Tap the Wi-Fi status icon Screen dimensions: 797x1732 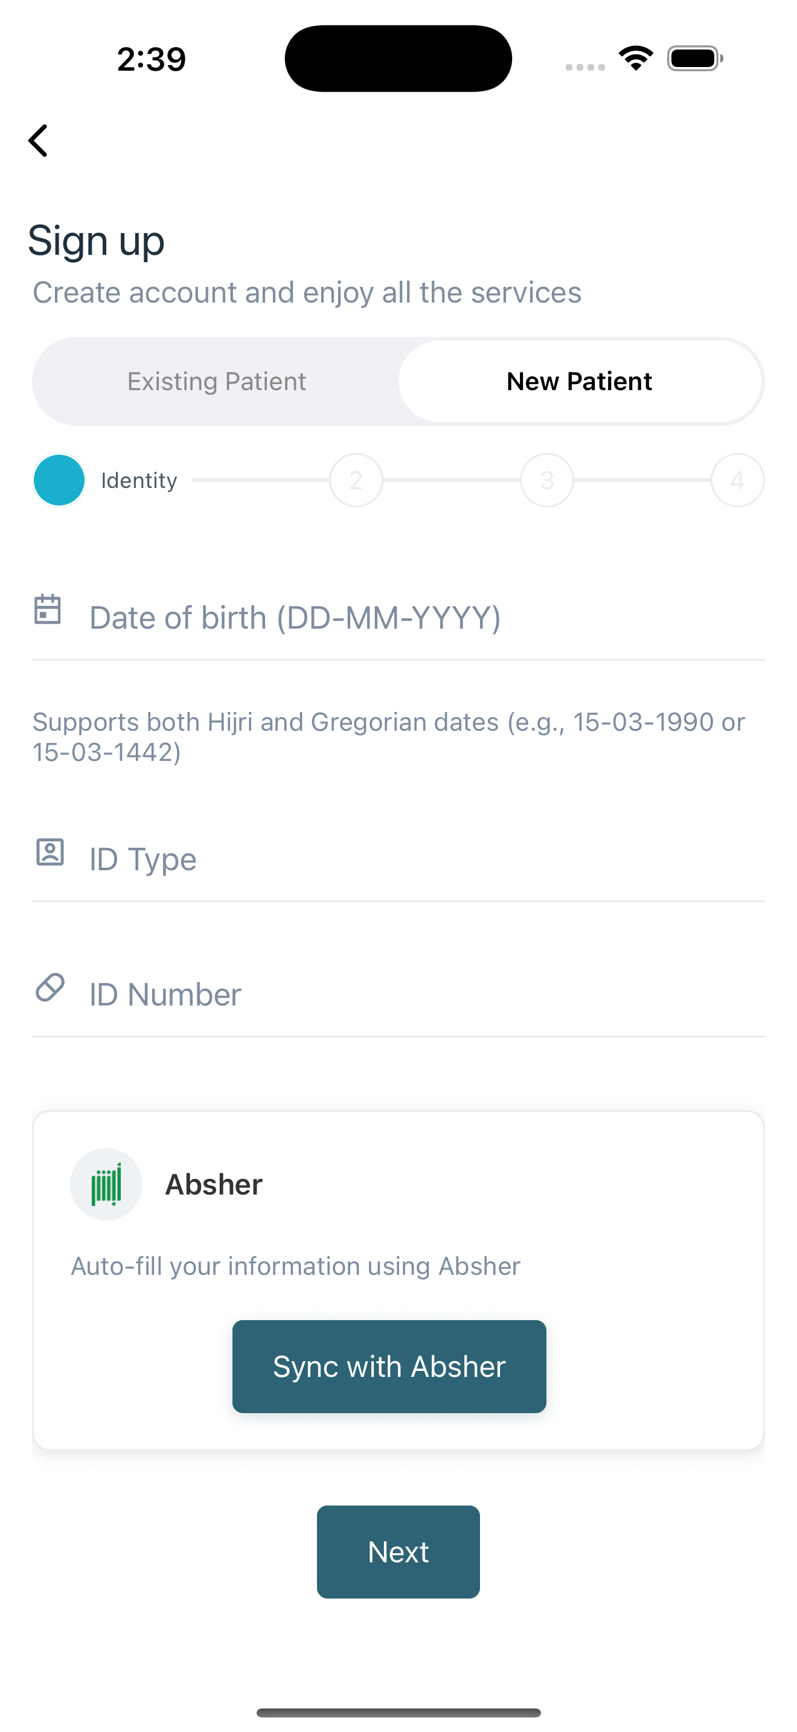(636, 59)
